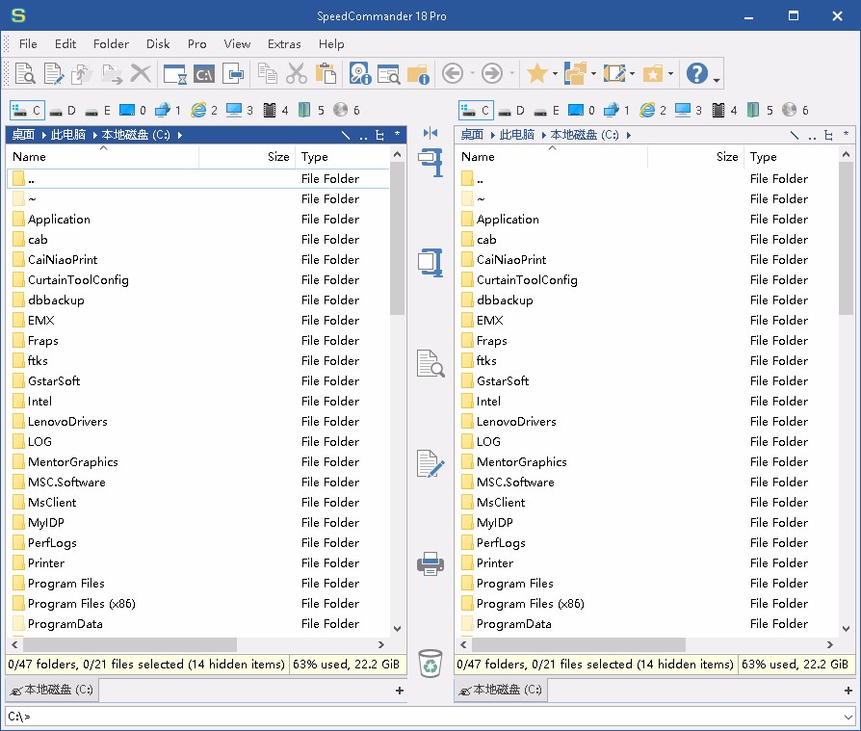Image resolution: width=861 pixels, height=731 pixels.
Task: Click the clipboard paste icon in toolbar
Action: [326, 73]
